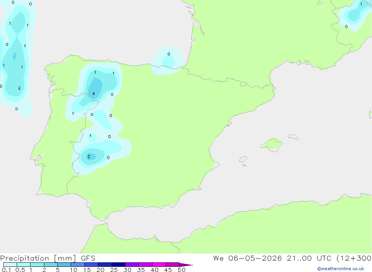
Task: Click the "Precipitation [mm] GFS" title text
Action: [48, 258]
